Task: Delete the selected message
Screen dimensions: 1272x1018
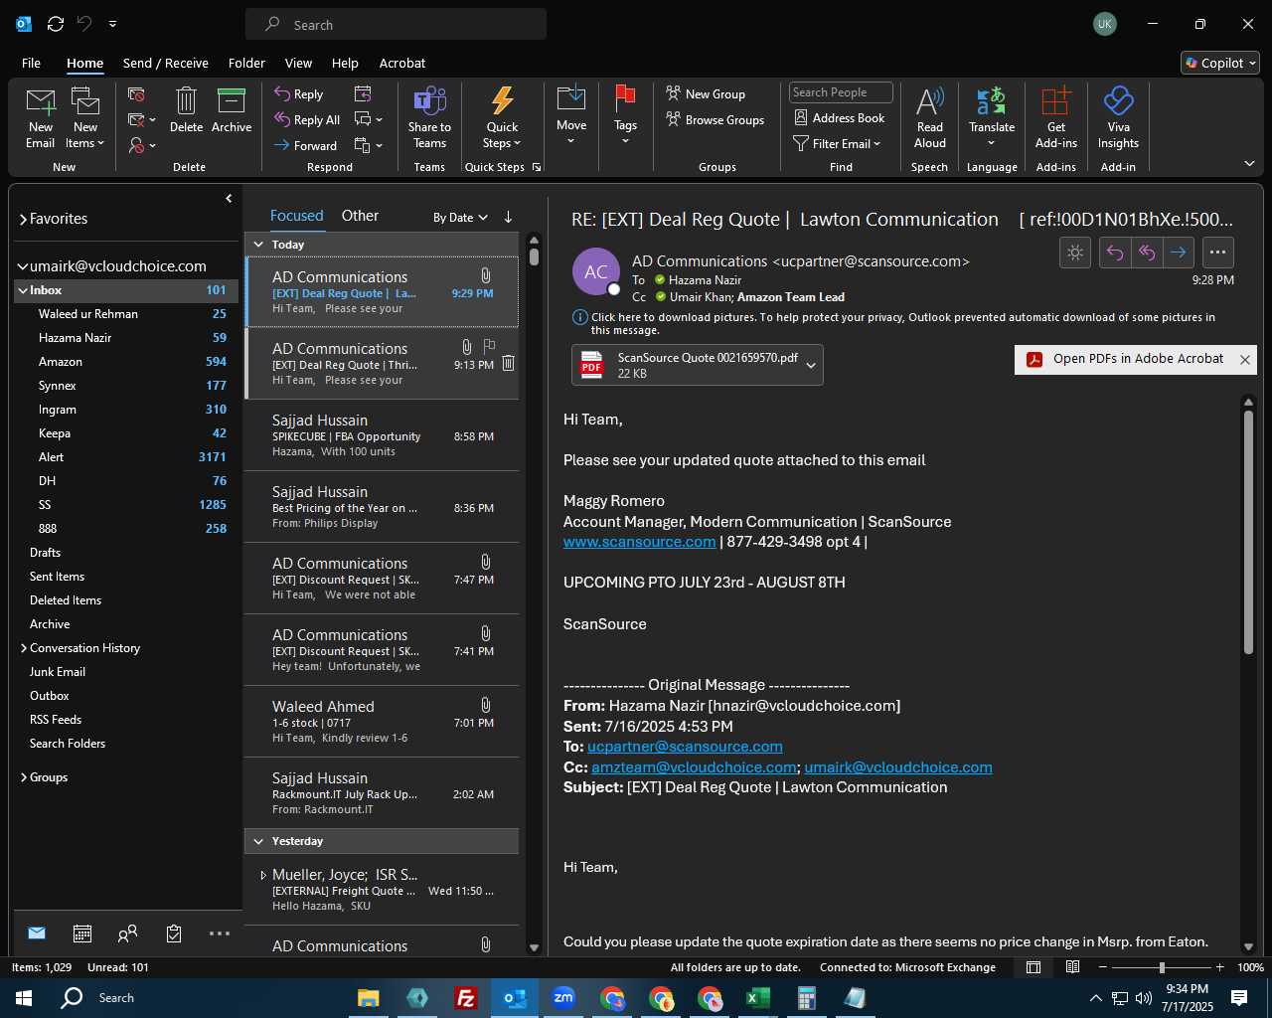Action: click(x=186, y=110)
